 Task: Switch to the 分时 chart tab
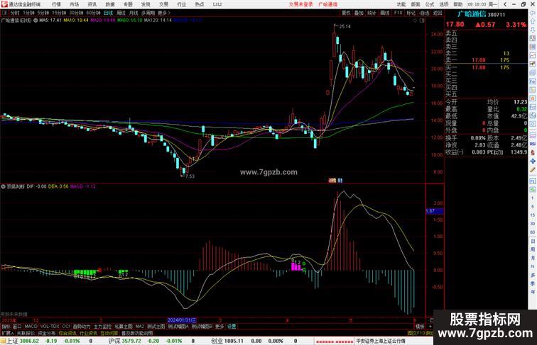point(15,13)
